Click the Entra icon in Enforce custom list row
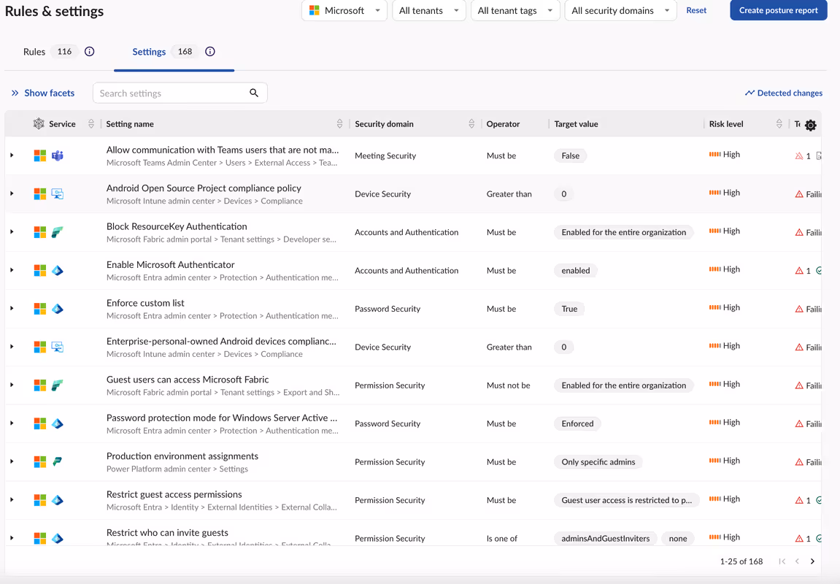The height and width of the screenshot is (584, 840). click(x=58, y=309)
